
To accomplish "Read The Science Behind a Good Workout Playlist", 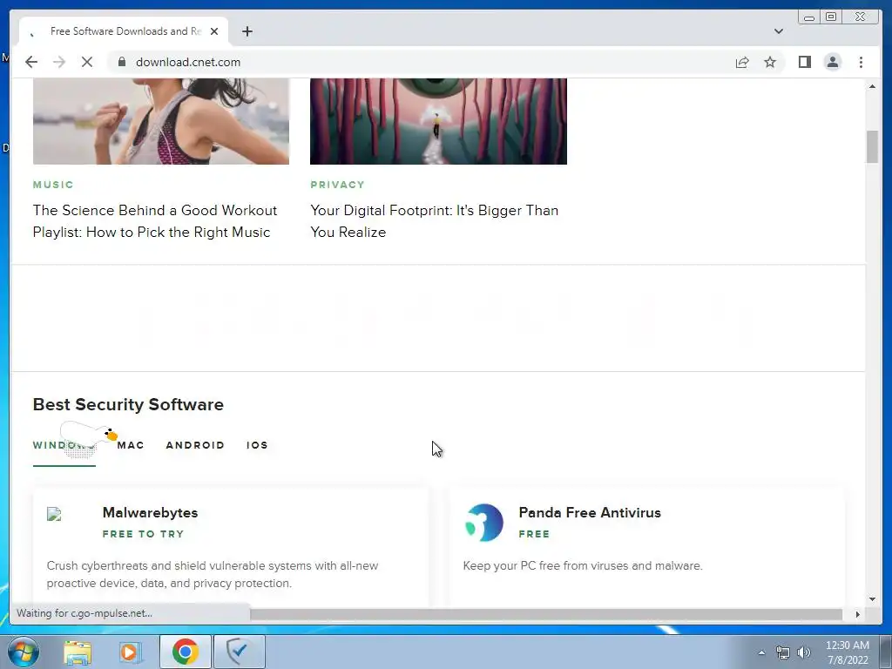I will (155, 221).
